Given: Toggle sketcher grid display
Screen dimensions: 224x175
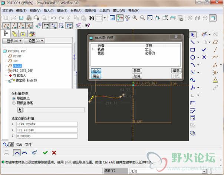Looking at the screenshot, I should click(61, 26).
